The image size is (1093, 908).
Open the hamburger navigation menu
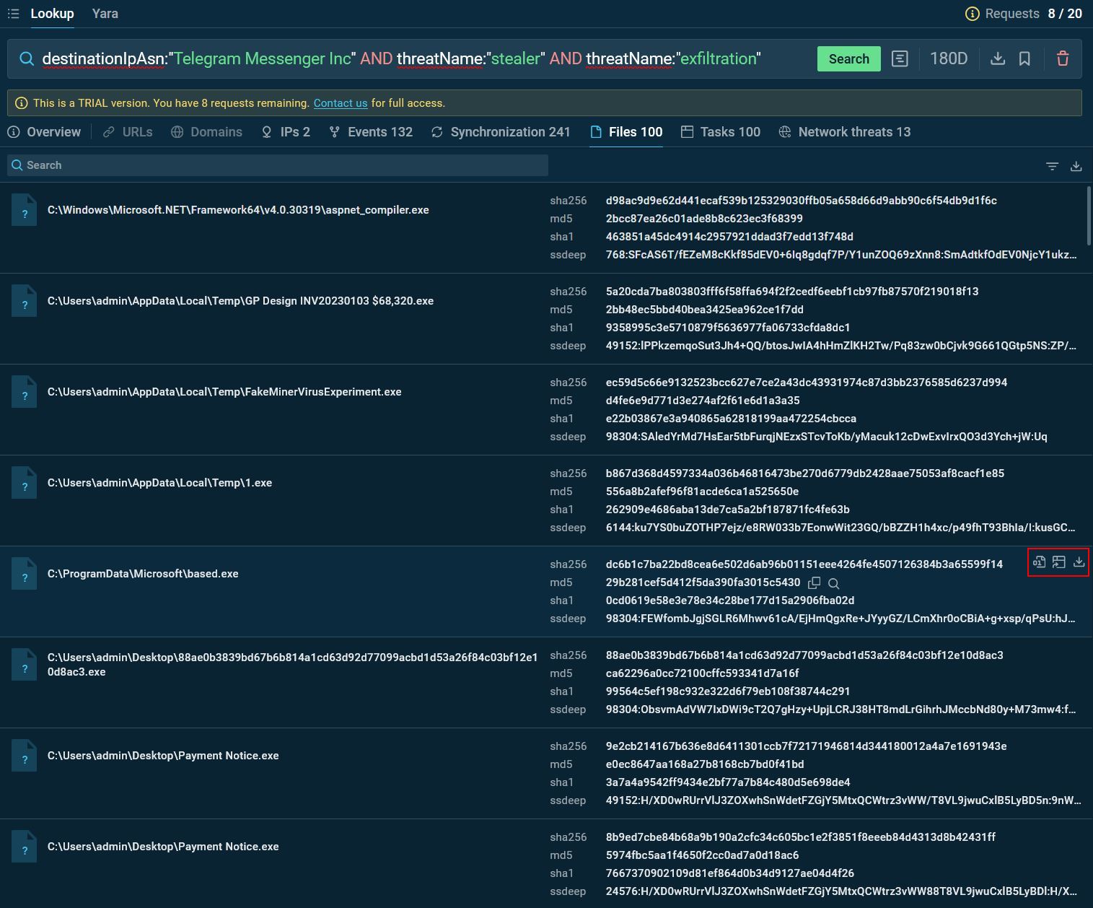click(x=12, y=13)
